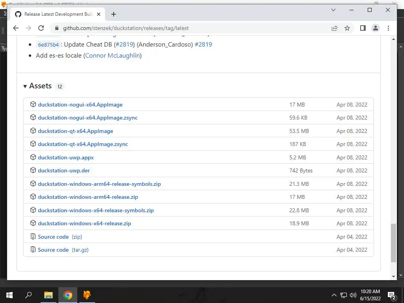This screenshot has width=404, height=303.
Task: Download duckstation-nogui-x64.AppImage
Action: coord(80,105)
